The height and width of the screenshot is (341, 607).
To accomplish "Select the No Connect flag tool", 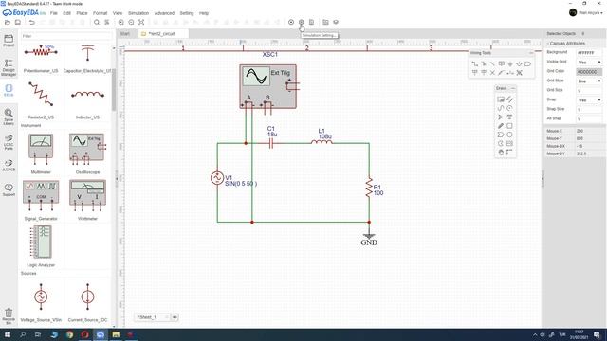I will click(x=492, y=73).
